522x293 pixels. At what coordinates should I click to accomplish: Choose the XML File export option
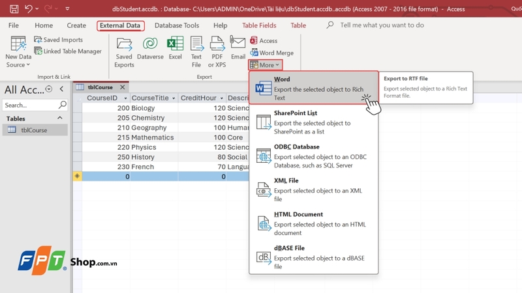coord(313,186)
